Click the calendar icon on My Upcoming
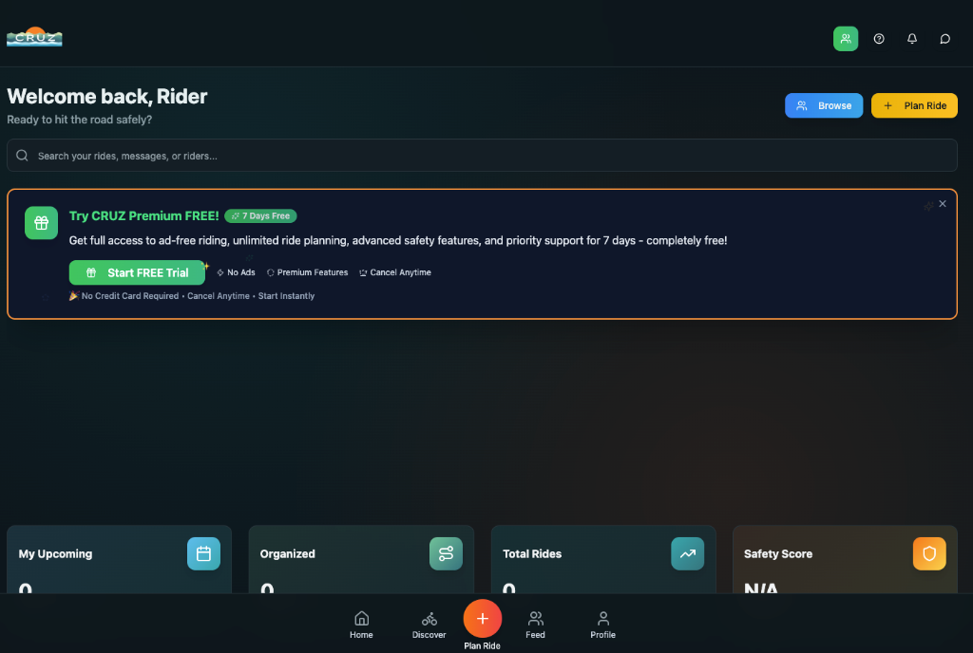The height and width of the screenshot is (653, 973). tap(203, 554)
